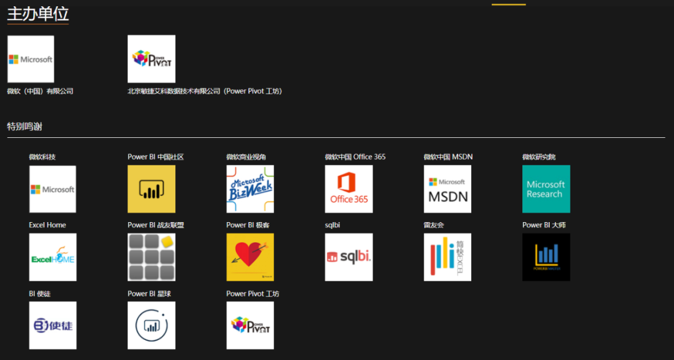Open the Power BI 星球 circular logo
674x360 pixels.
[151, 325]
